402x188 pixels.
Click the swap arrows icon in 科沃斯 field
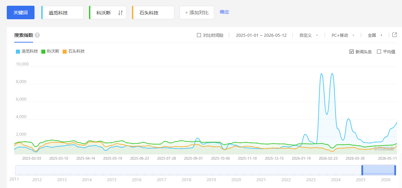click(x=120, y=13)
